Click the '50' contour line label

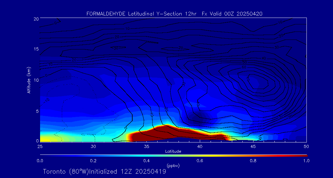[x=244, y=62]
